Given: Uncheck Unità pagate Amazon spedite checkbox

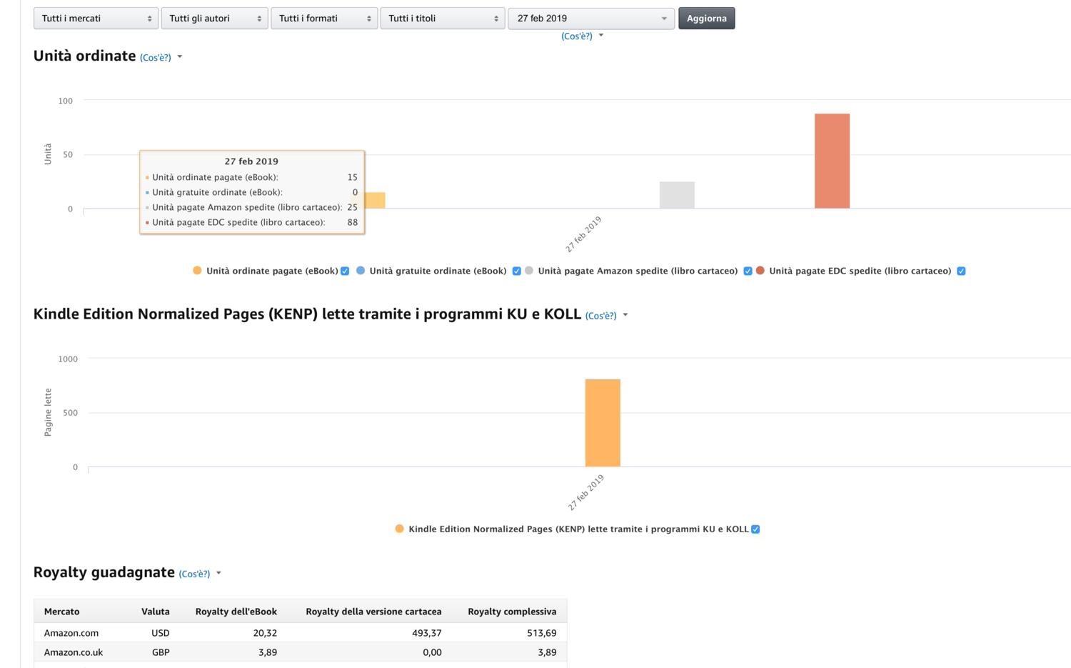Looking at the screenshot, I should 748,271.
